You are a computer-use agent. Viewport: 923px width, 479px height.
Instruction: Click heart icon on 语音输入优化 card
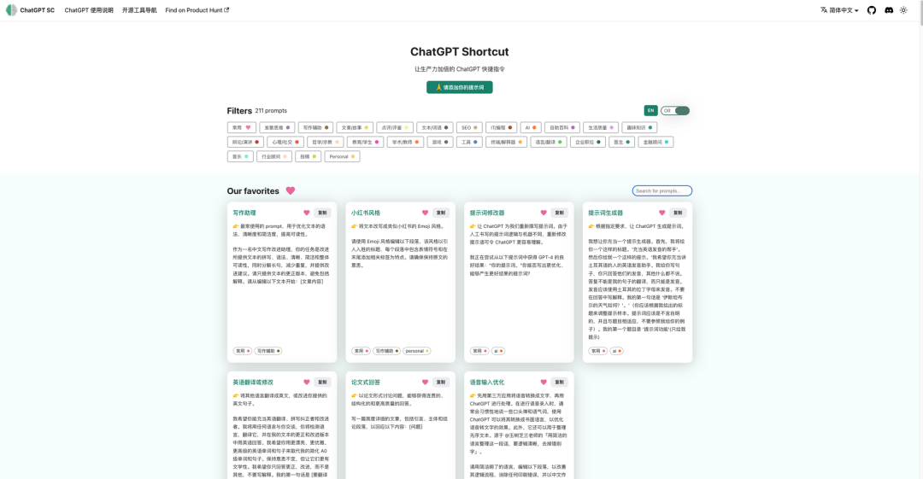coord(544,382)
